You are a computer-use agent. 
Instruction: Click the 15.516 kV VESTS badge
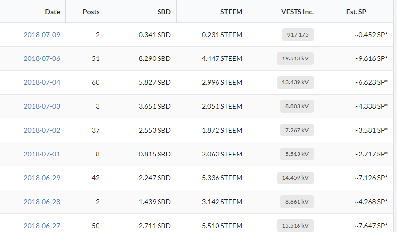[x=295, y=226]
